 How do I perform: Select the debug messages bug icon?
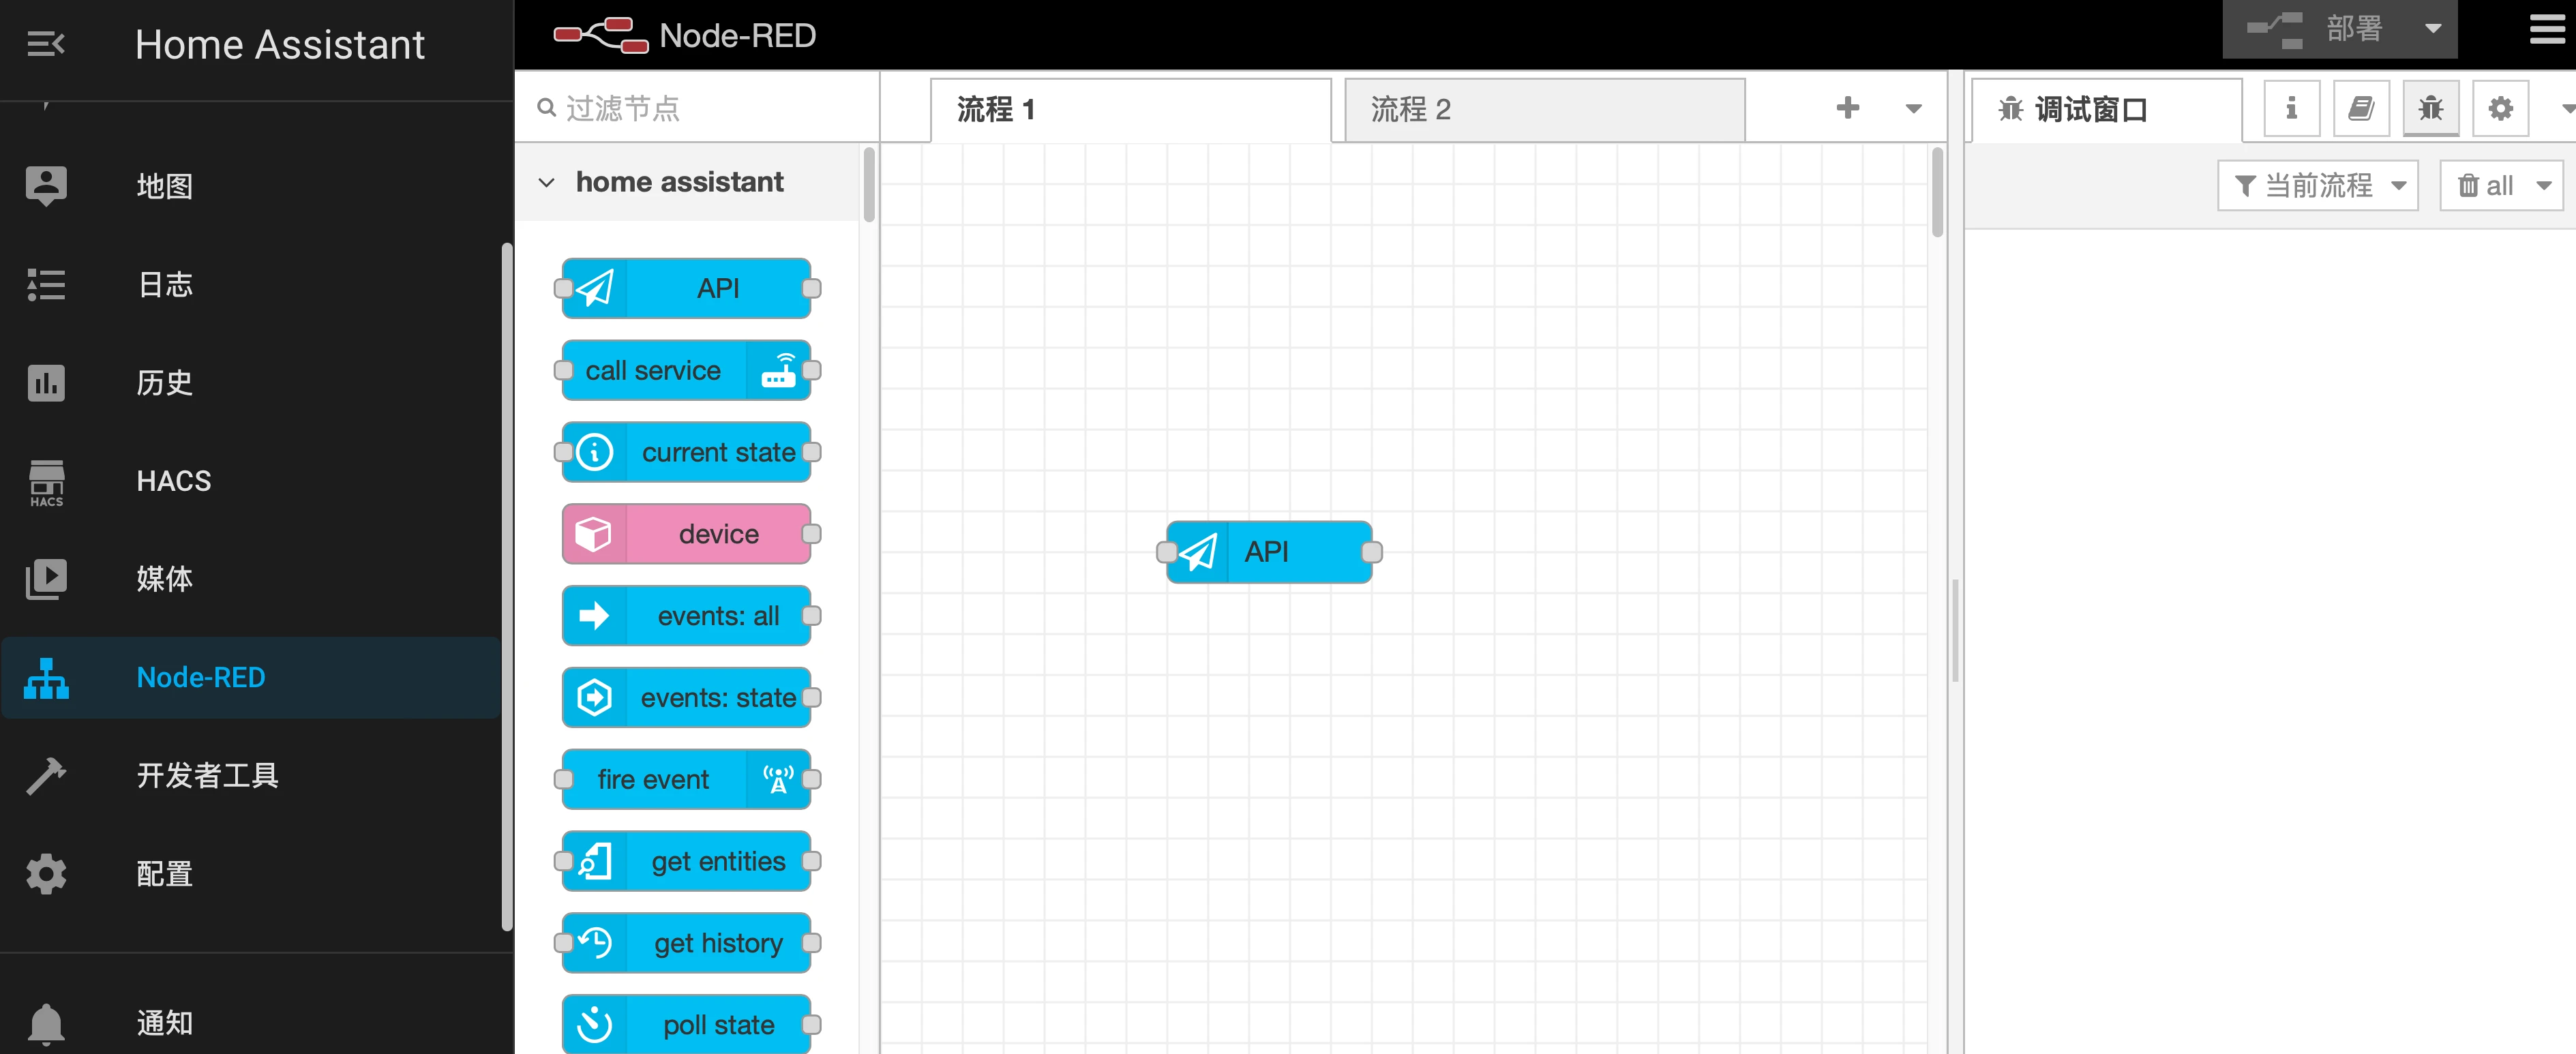tap(2431, 108)
